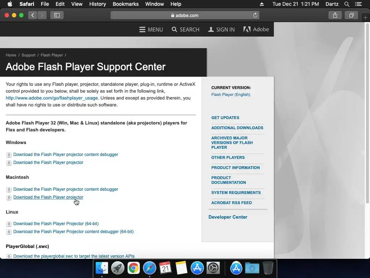Download the Macintosh Flash Player projector
Viewport: 370px width, 278px height.
point(48,197)
